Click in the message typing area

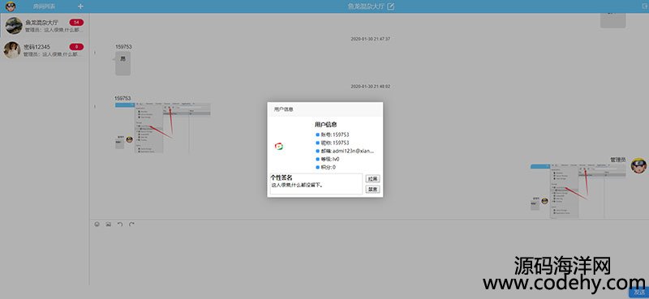point(368,256)
